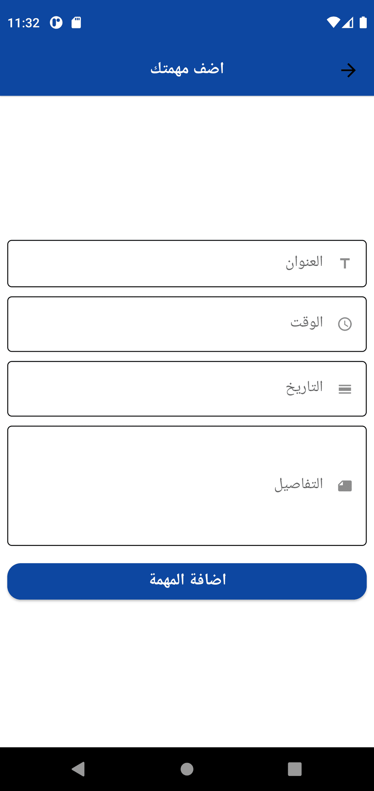
Task: Select the الوقت time field
Action: tap(187, 324)
